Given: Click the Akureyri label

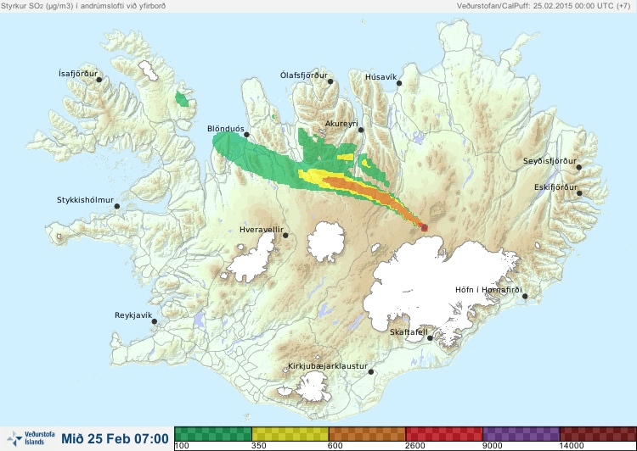Looking at the screenshot, I should click(341, 124).
